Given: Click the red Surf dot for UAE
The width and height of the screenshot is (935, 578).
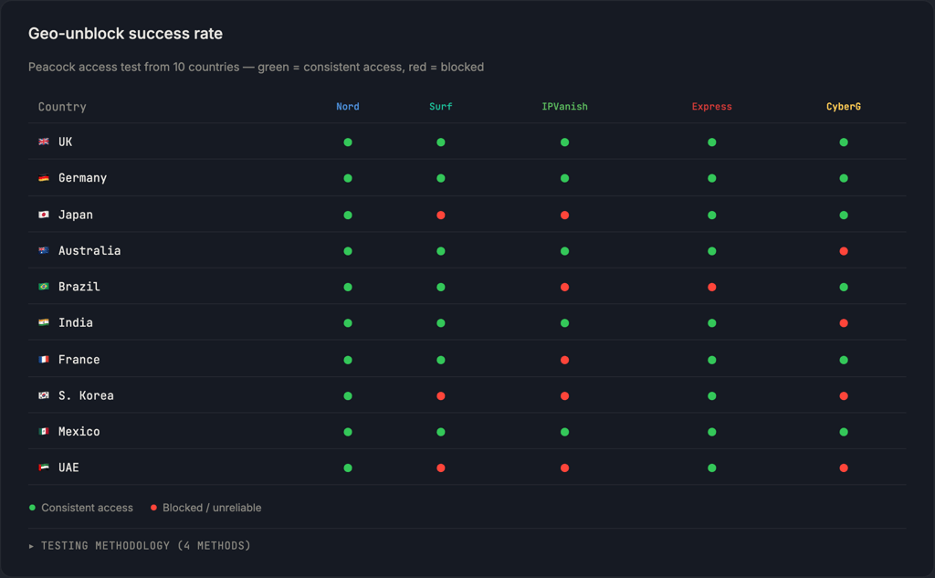Looking at the screenshot, I should click(x=441, y=468).
